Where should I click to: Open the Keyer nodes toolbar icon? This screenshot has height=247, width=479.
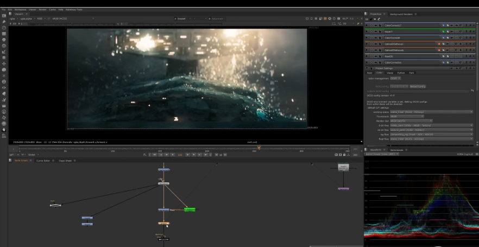4,52
